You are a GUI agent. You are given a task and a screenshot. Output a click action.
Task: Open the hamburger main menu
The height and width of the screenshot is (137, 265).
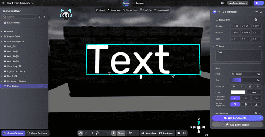point(3,3)
